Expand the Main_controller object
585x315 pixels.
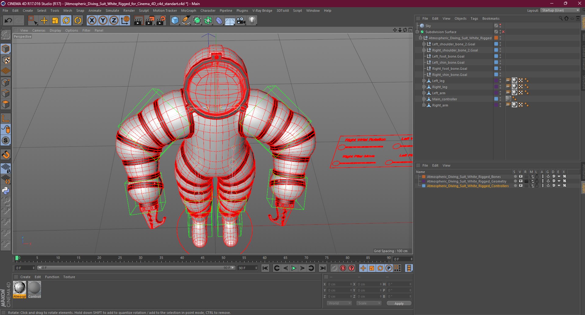(x=424, y=99)
